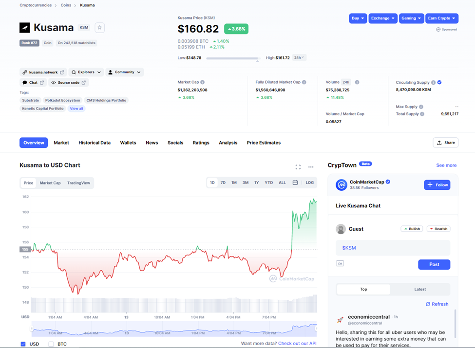The image size is (475, 348).
Task: Mark sentiment as Bullish
Action: click(412, 229)
